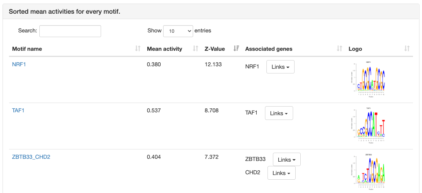Change the Show entries count selector
The width and height of the screenshot is (422, 193).
click(178, 31)
